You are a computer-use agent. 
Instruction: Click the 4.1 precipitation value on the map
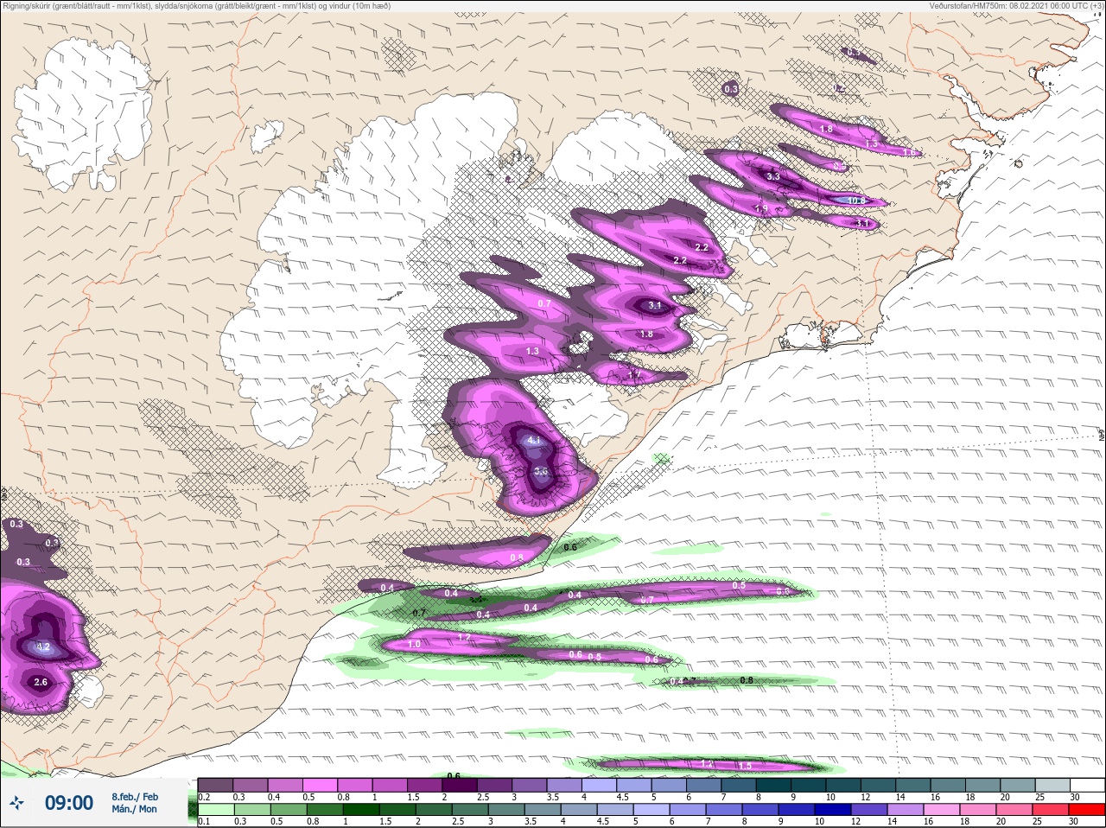tap(533, 441)
